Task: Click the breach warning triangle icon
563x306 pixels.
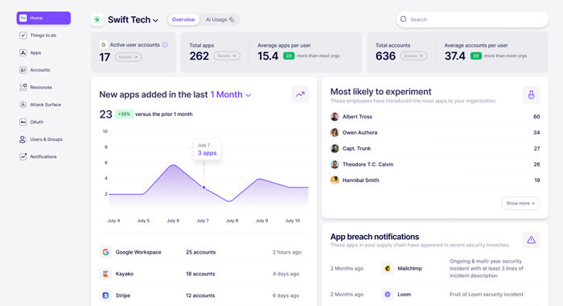Action: [531, 240]
